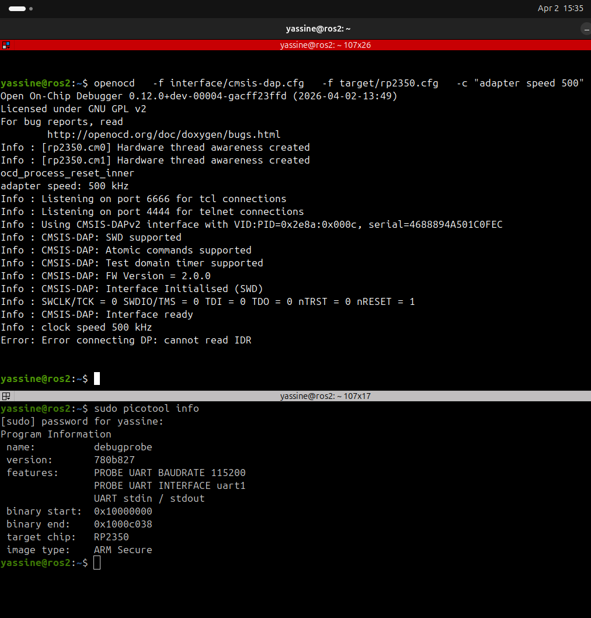Image resolution: width=591 pixels, height=618 pixels.
Task: Minimize the Terminator window
Action: [x=586, y=29]
